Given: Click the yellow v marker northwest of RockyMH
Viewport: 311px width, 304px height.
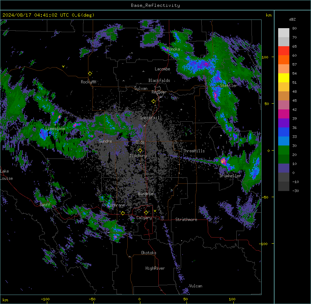Looking at the screenshot, I should click(63, 66).
